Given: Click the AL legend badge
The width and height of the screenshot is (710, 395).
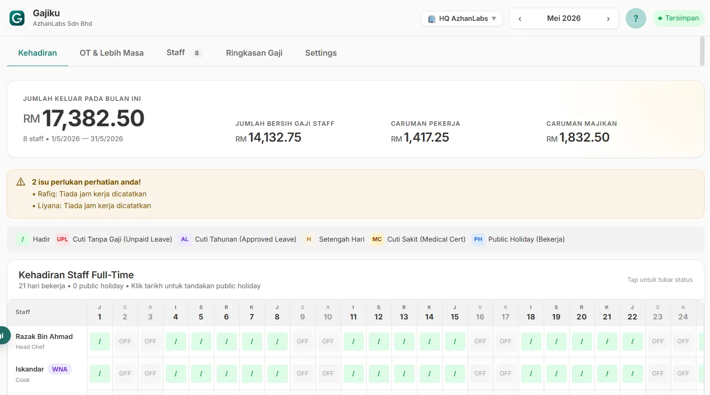Looking at the screenshot, I should (x=185, y=239).
